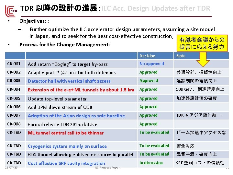Click "Approved" in the CR-007 row
Screen dimensions: 233x175
pos(149,115)
